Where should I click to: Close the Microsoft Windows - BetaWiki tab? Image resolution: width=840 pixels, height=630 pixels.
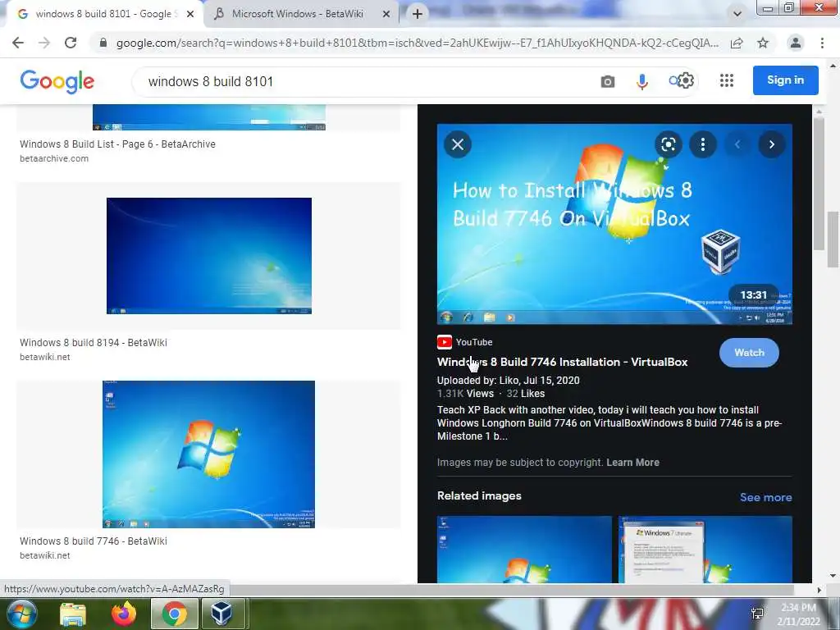pos(386,14)
